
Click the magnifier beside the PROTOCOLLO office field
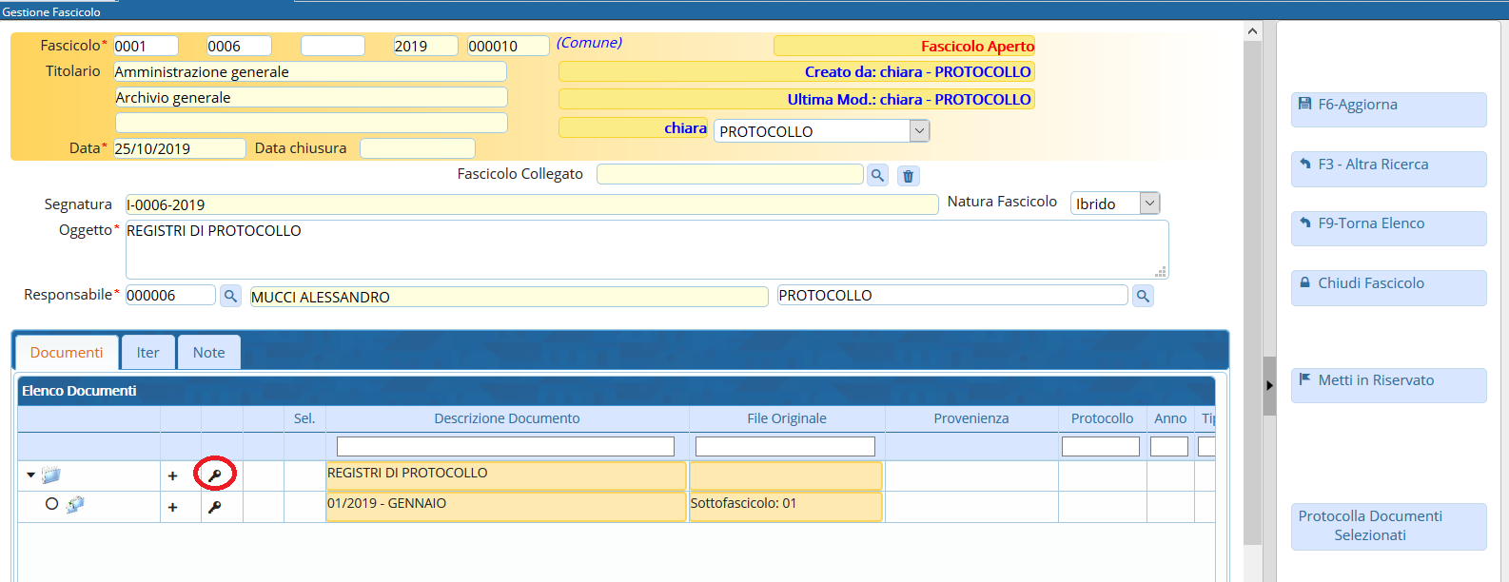pyautogui.click(x=1143, y=296)
